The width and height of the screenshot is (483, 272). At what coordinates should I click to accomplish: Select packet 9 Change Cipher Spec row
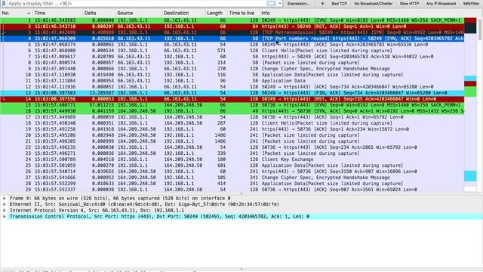click(x=232, y=69)
